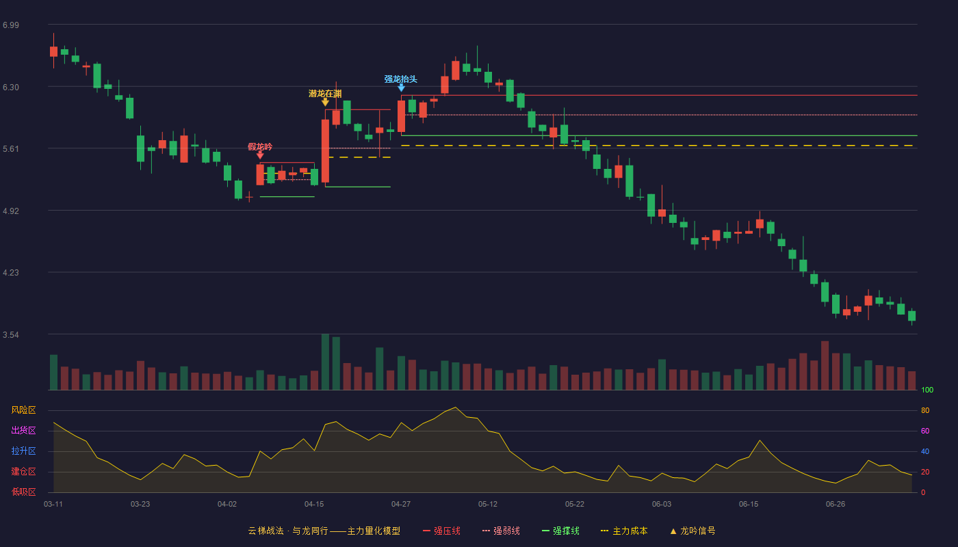958x547 pixels.
Task: Click the 云梯战法 主力量化模型 title text
Action: point(324,531)
